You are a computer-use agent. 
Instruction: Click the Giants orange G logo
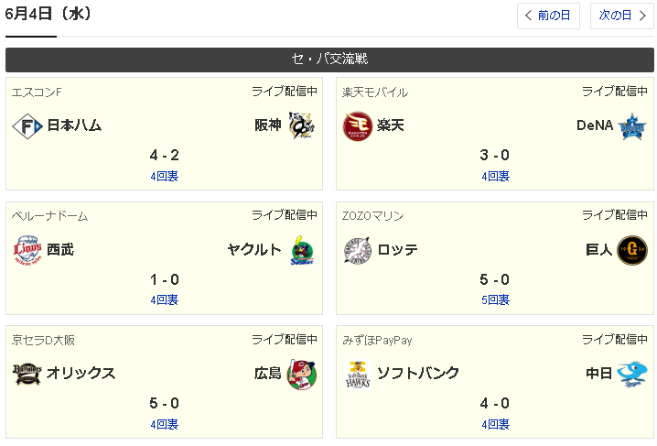coord(631,249)
